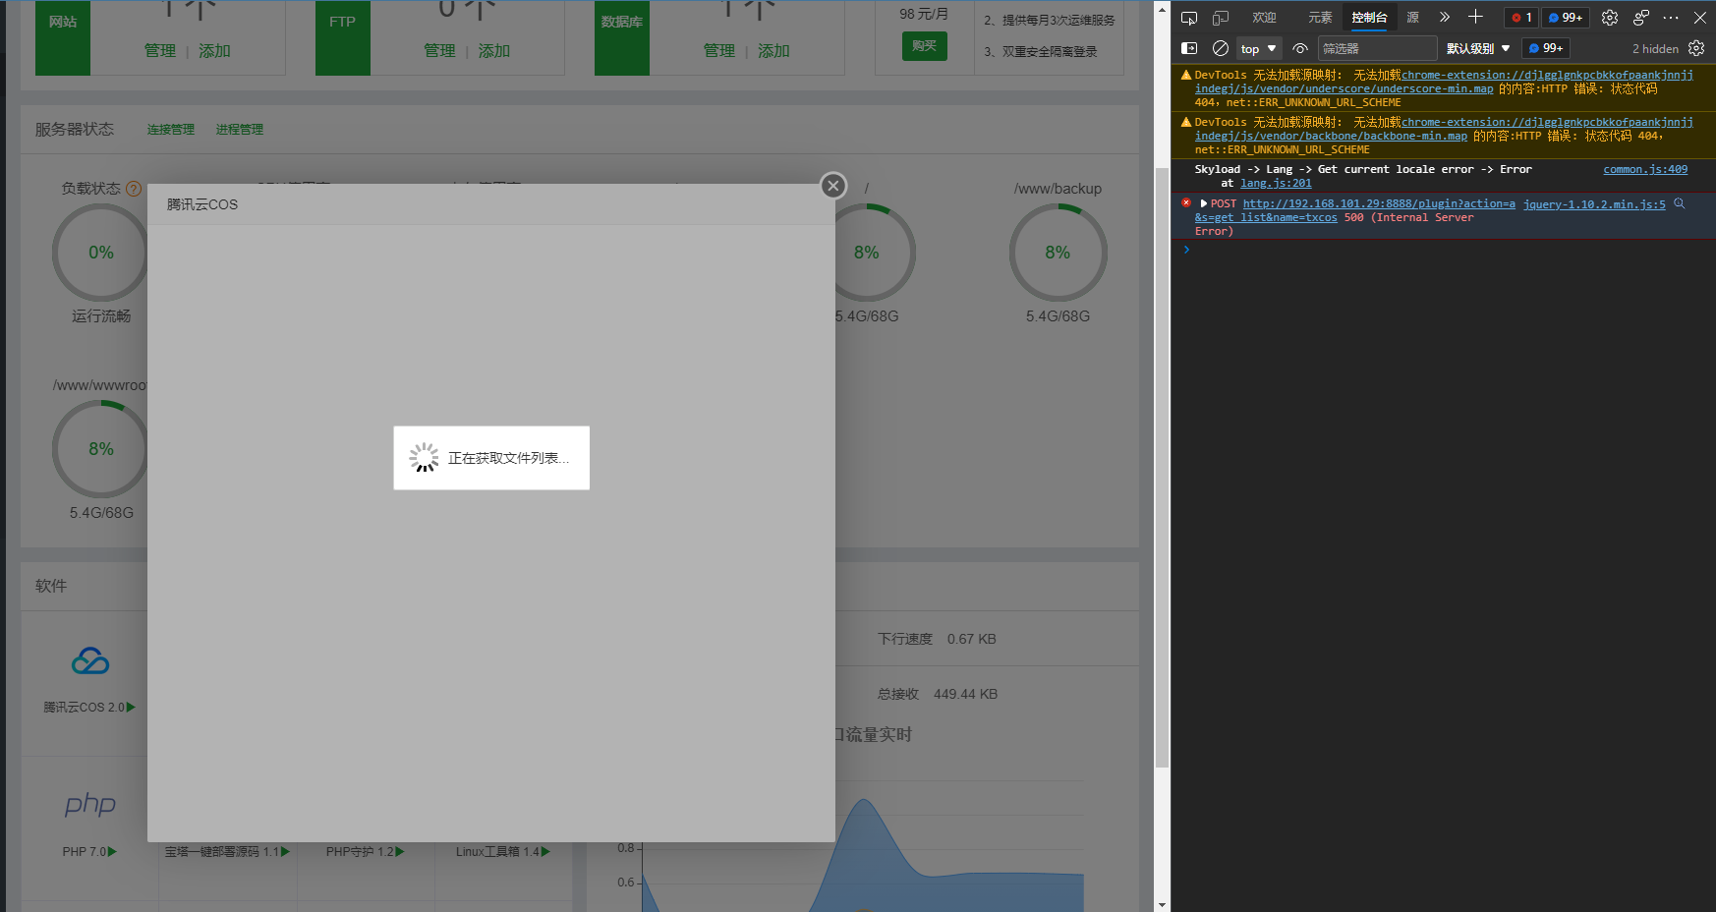
Task: Select the inspect element tool in DevTools
Action: coord(1189,18)
